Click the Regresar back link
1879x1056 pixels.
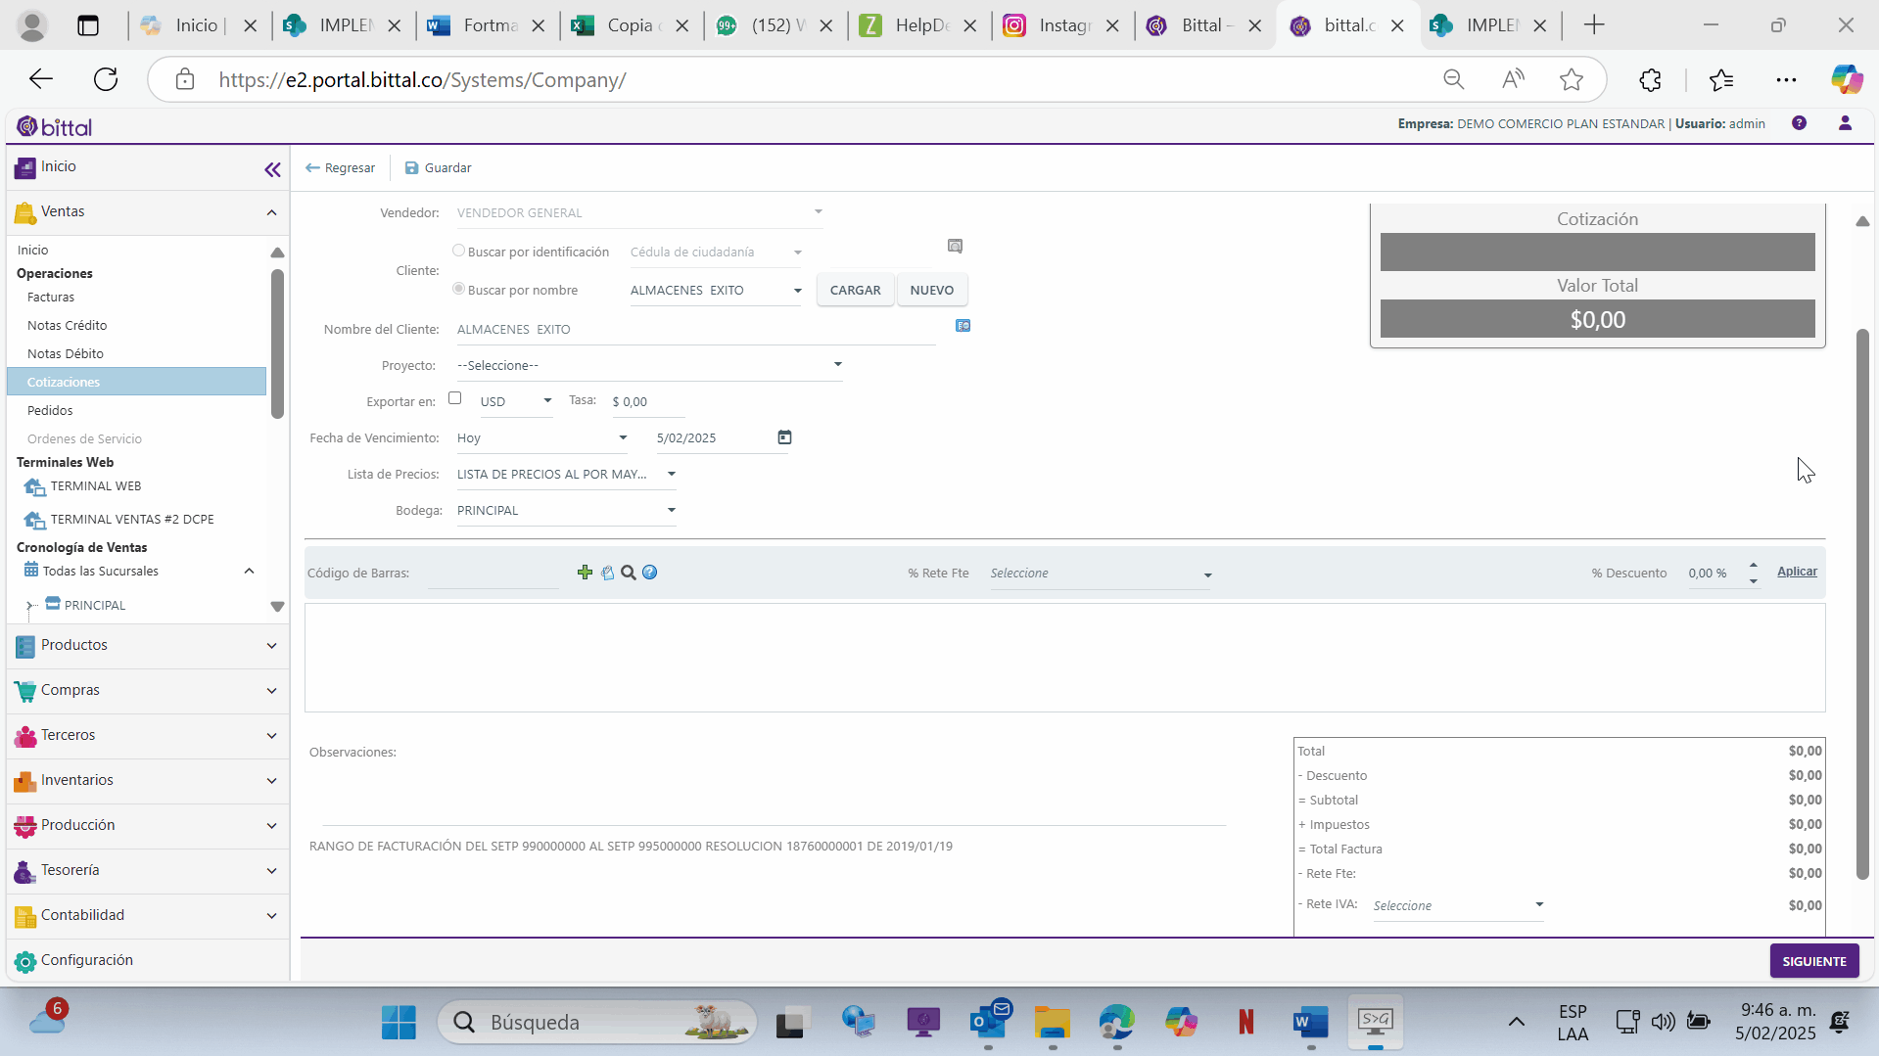tap(340, 168)
